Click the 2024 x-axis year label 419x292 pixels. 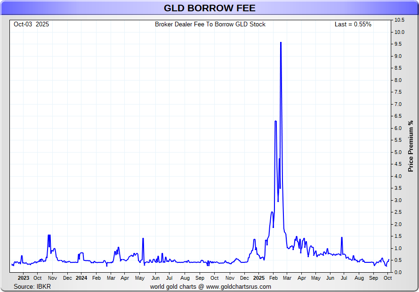(81, 278)
